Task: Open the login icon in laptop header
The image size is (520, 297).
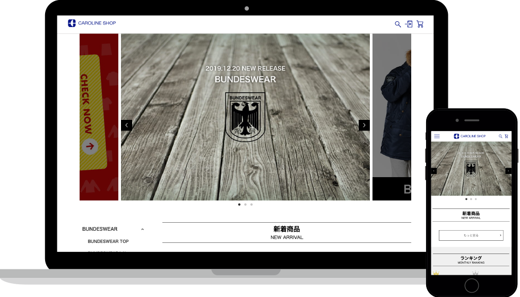Action: [x=409, y=24]
